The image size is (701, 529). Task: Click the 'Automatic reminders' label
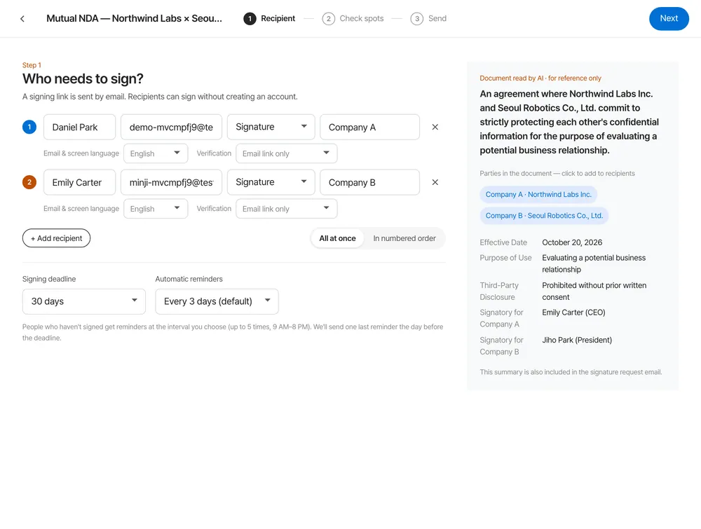(189, 279)
